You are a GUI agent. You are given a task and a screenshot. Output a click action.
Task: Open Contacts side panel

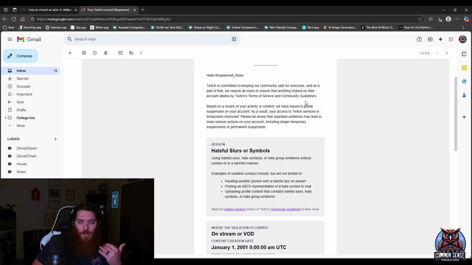click(x=464, y=95)
